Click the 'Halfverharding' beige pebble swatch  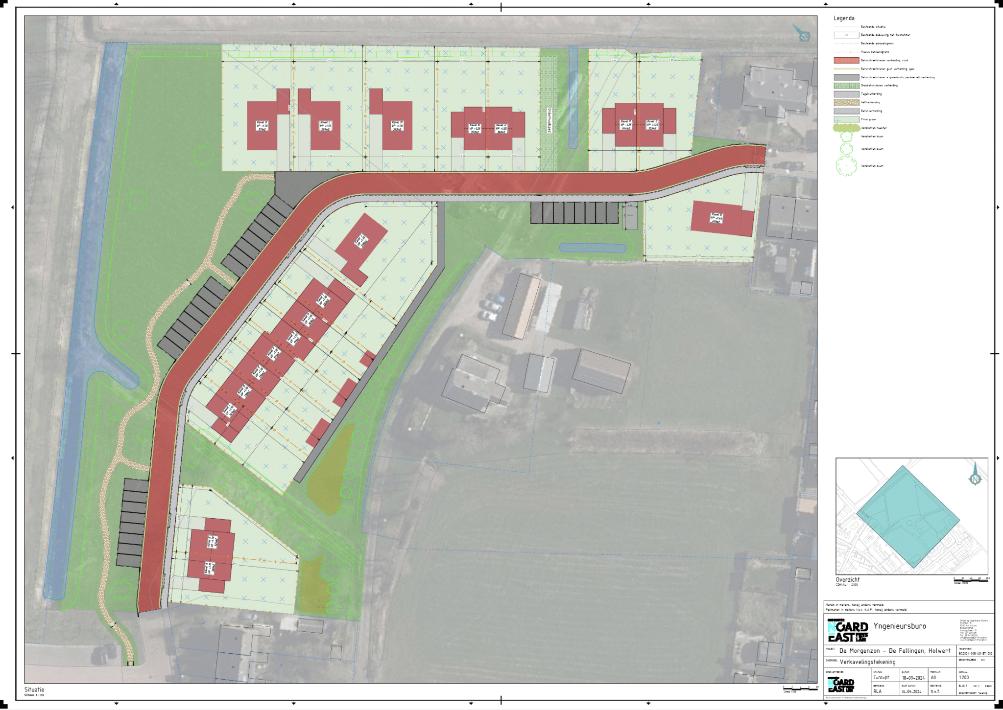(x=846, y=103)
